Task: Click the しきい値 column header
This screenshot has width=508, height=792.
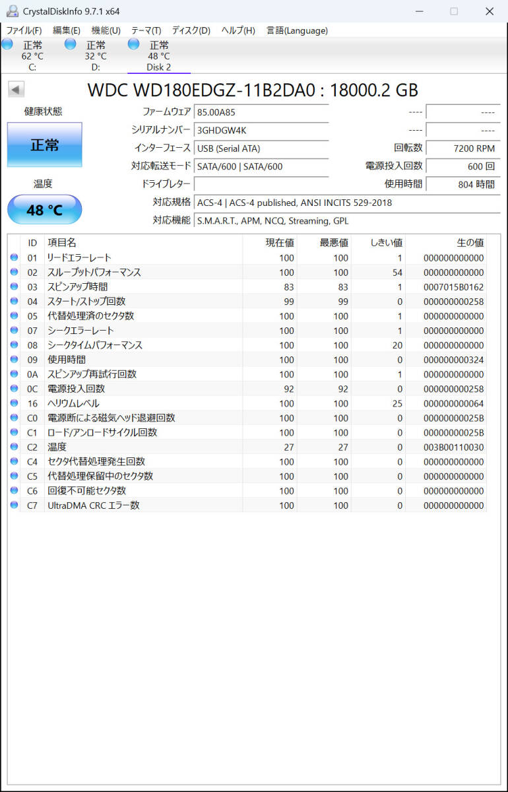Action: pyautogui.click(x=378, y=243)
